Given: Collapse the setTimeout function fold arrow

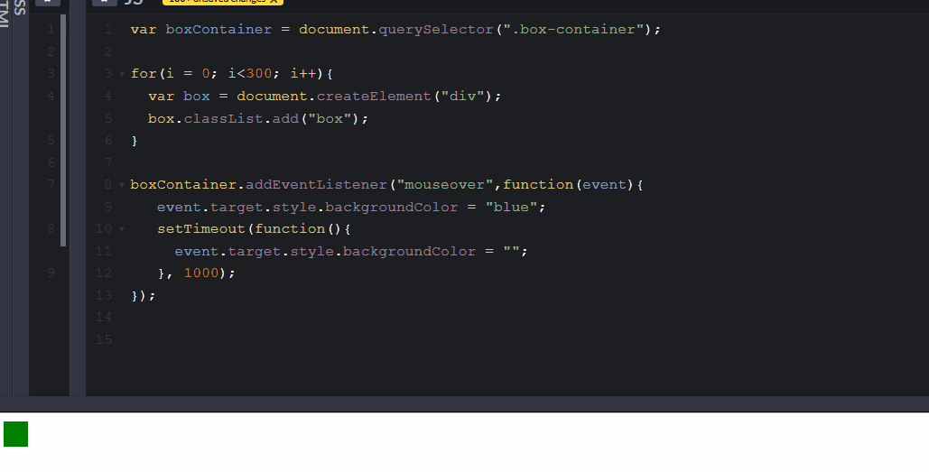Looking at the screenshot, I should coord(122,229).
